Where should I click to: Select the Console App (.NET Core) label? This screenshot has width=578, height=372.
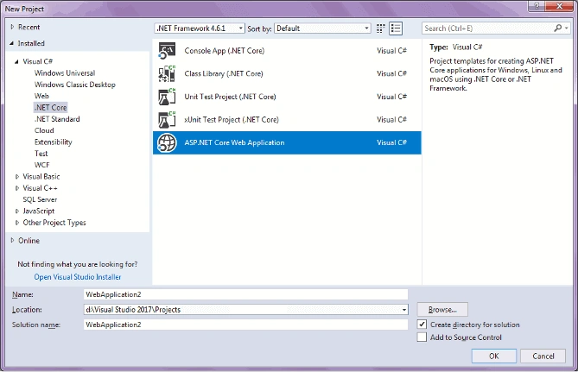(x=224, y=50)
